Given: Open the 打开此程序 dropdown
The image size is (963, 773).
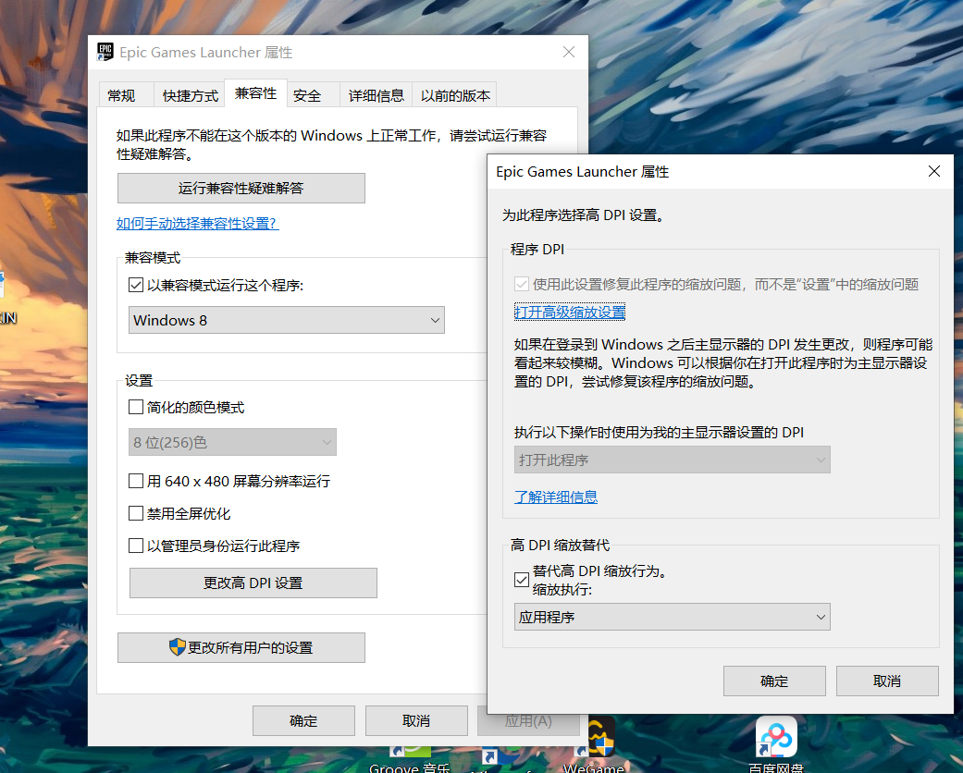Looking at the screenshot, I should [x=672, y=460].
